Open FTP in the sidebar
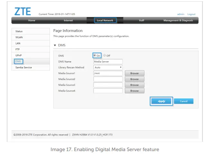This screenshot has width=221, height=154. point(31,49)
